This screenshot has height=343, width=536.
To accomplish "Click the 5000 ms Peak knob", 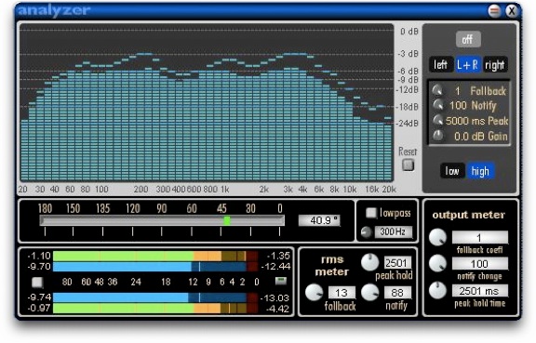I will [438, 120].
